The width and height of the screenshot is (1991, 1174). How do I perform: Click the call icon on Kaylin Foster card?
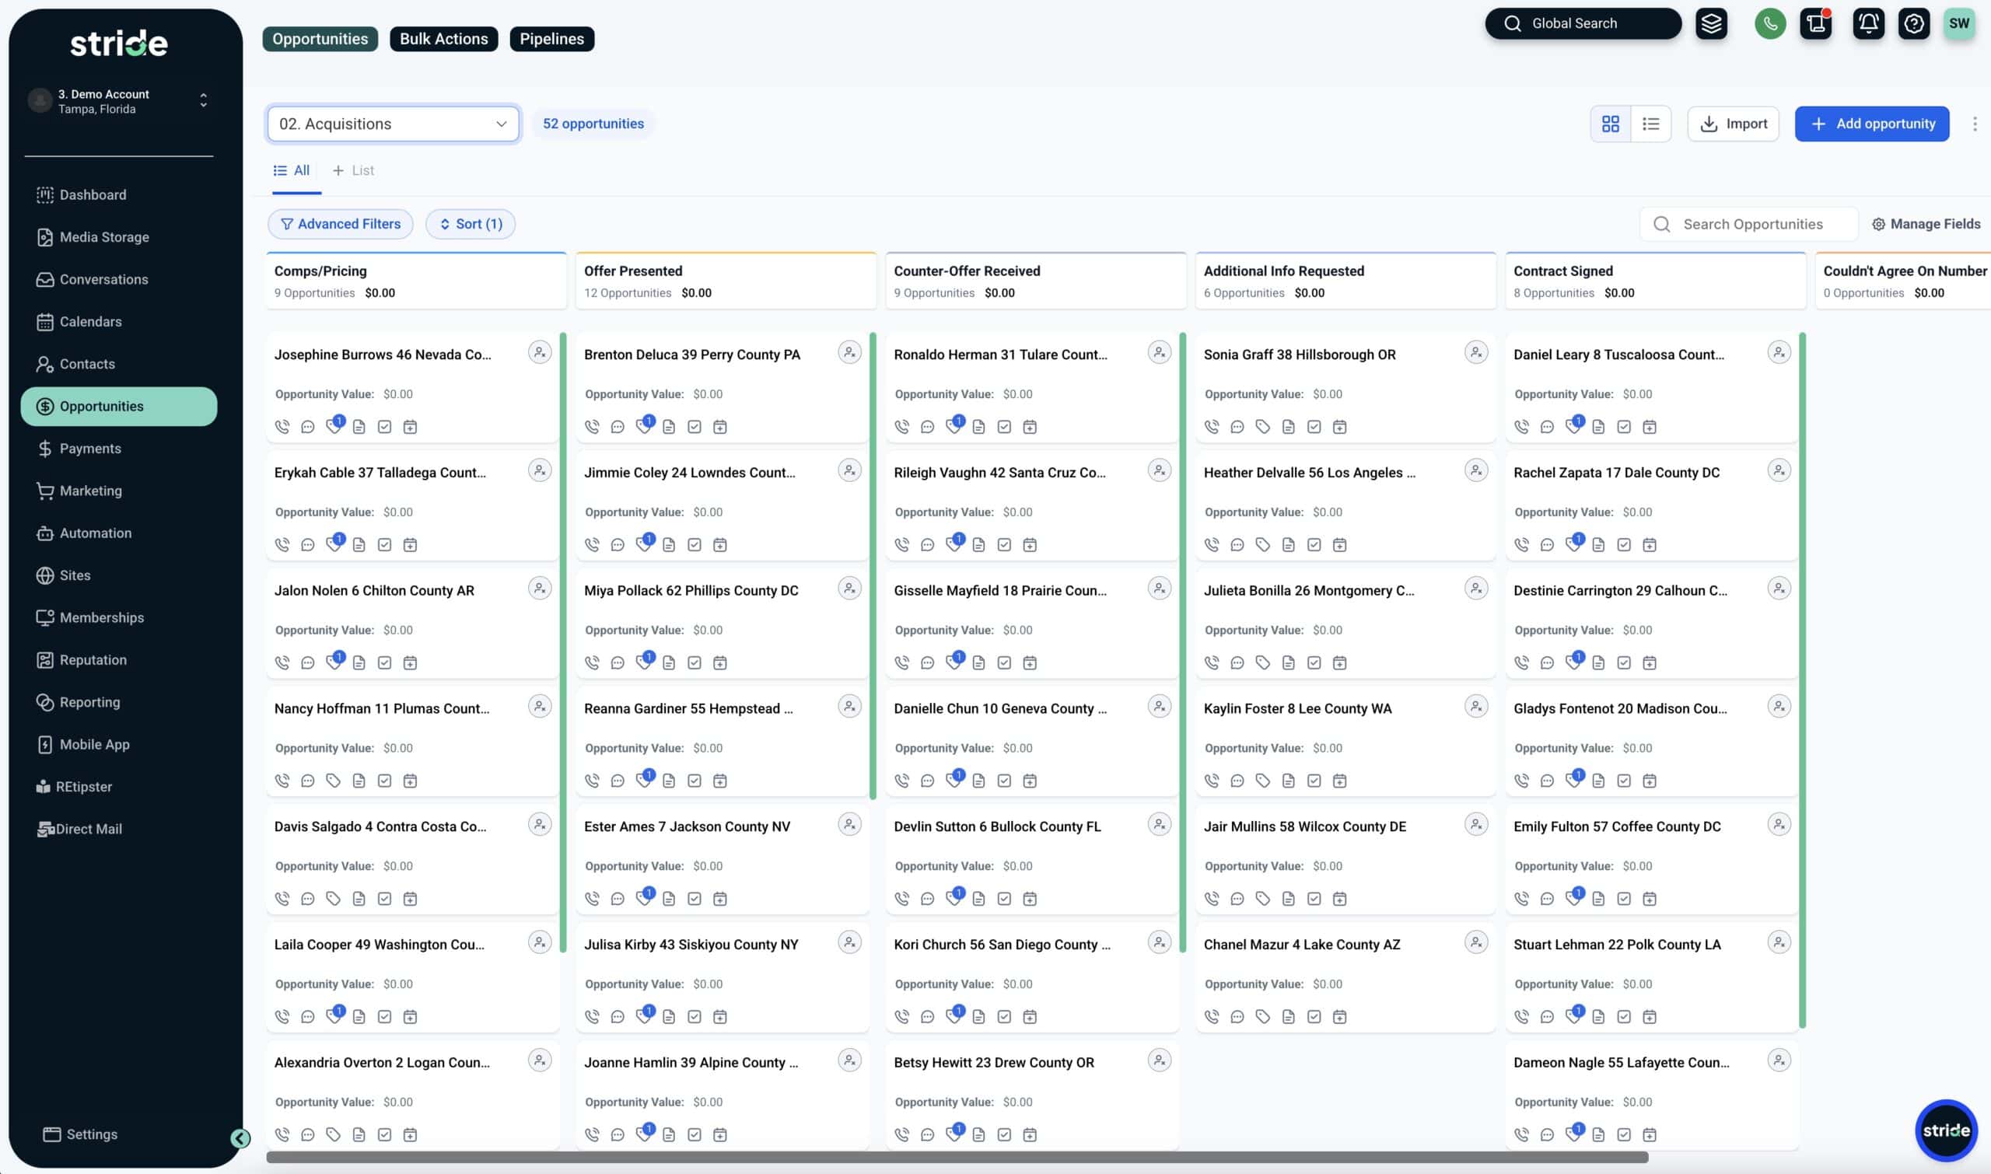(x=1212, y=780)
